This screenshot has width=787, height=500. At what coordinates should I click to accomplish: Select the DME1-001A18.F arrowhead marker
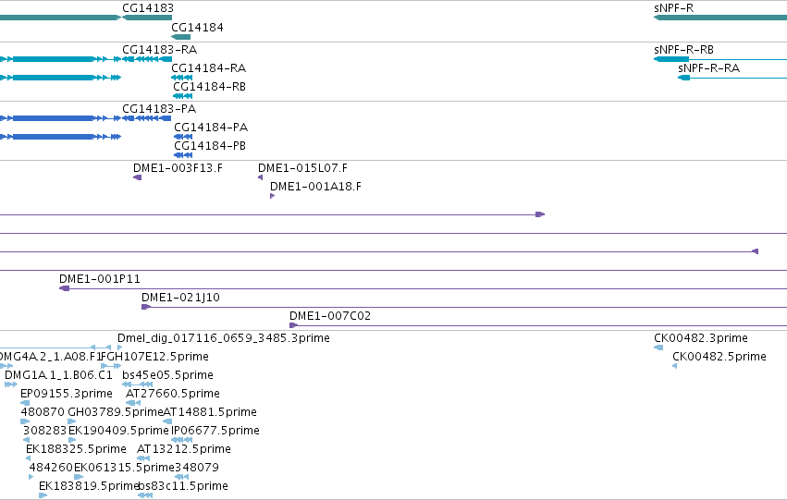(272, 196)
